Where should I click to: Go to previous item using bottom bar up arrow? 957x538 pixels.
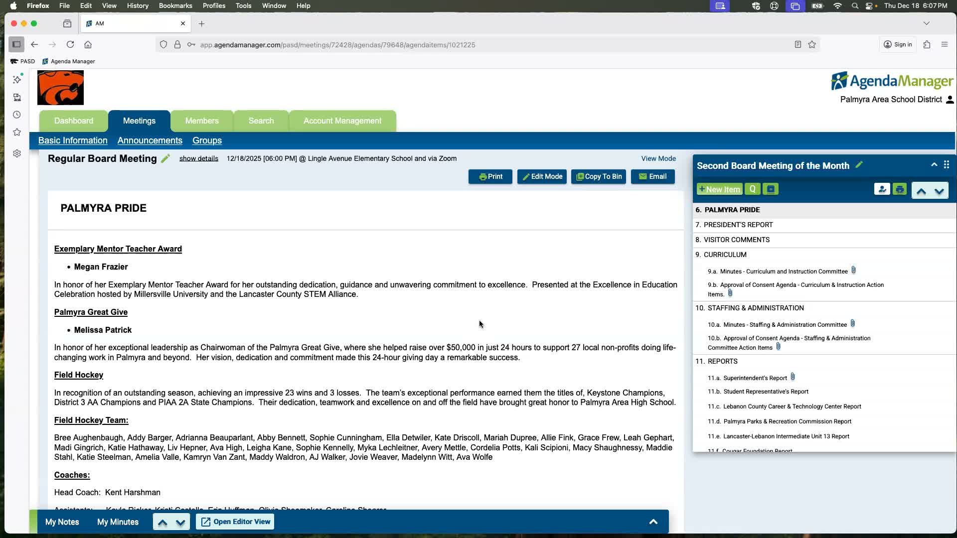pos(162,522)
